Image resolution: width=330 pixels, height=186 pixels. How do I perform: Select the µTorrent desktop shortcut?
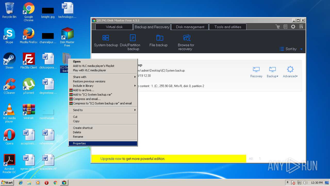click(x=29, y=86)
